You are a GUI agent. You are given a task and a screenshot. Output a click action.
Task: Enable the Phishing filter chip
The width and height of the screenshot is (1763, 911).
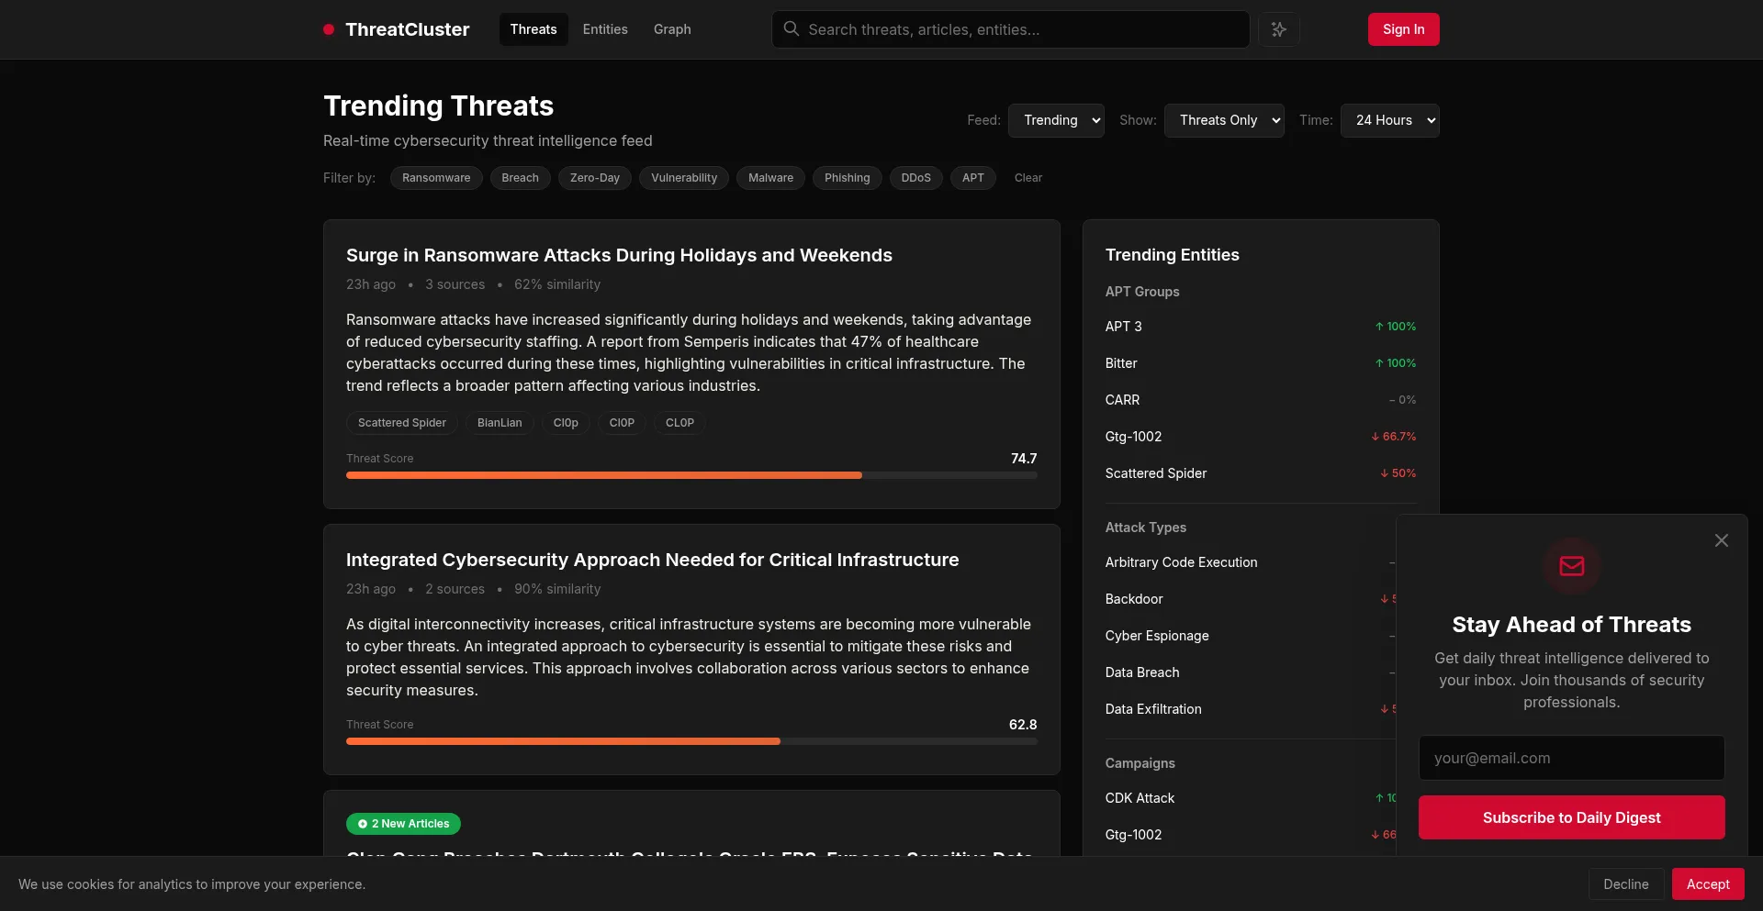click(x=847, y=178)
